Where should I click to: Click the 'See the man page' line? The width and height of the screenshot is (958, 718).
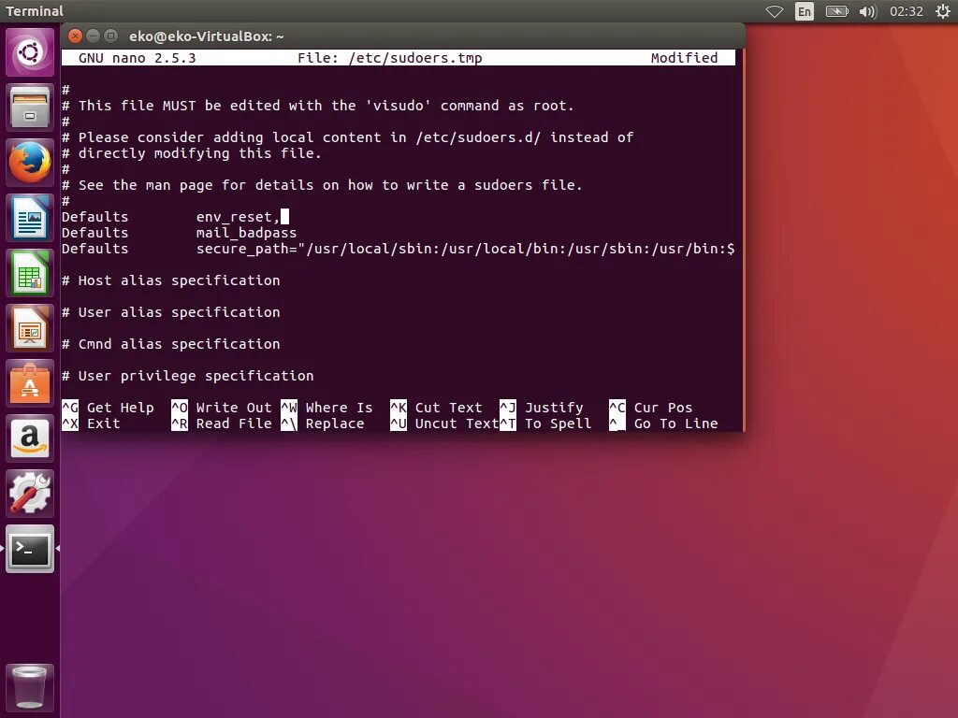(x=322, y=185)
